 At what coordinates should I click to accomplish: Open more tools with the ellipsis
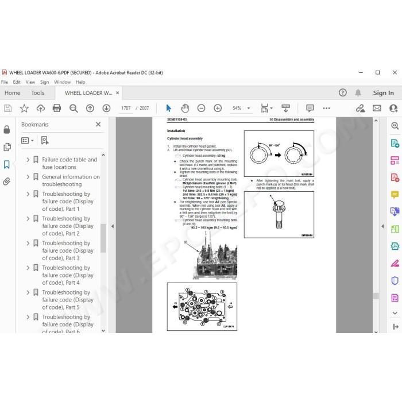(x=326, y=108)
